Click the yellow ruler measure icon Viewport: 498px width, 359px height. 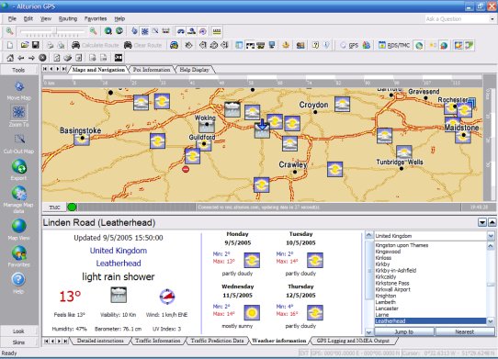click(217, 31)
